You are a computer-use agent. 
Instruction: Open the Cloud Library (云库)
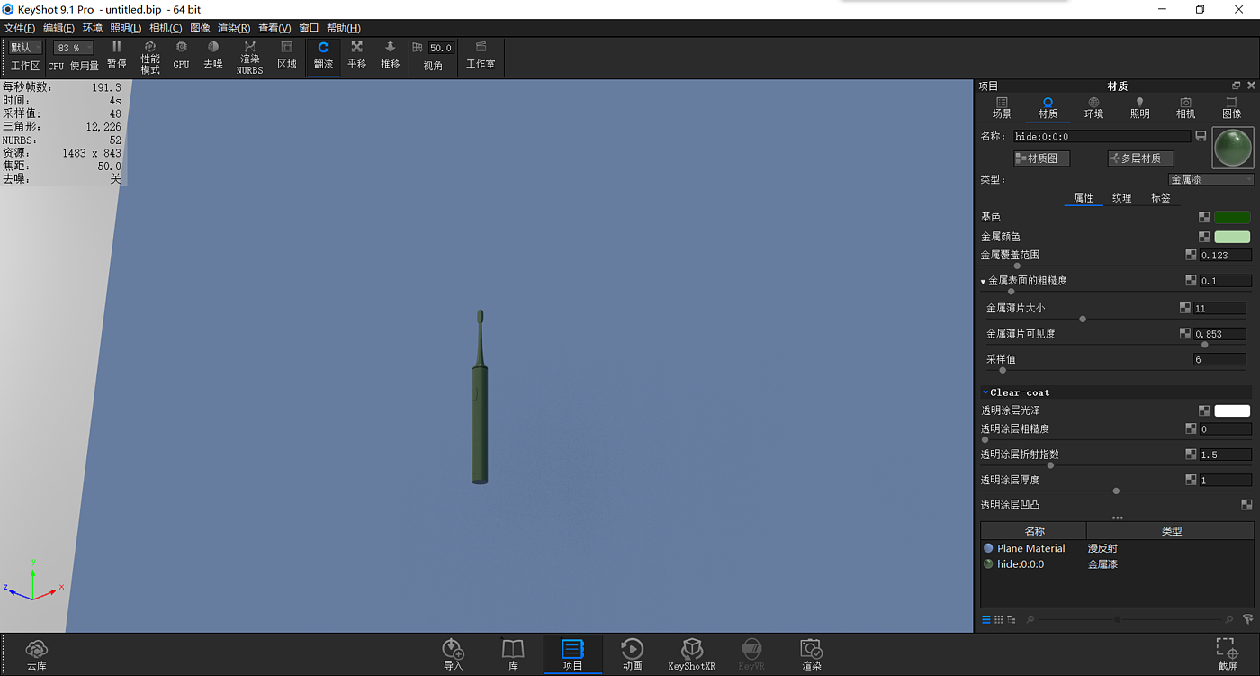point(37,654)
